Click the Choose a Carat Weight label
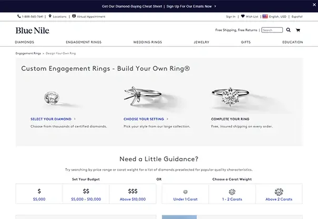The height and width of the screenshot is (219, 318). pos(232,179)
